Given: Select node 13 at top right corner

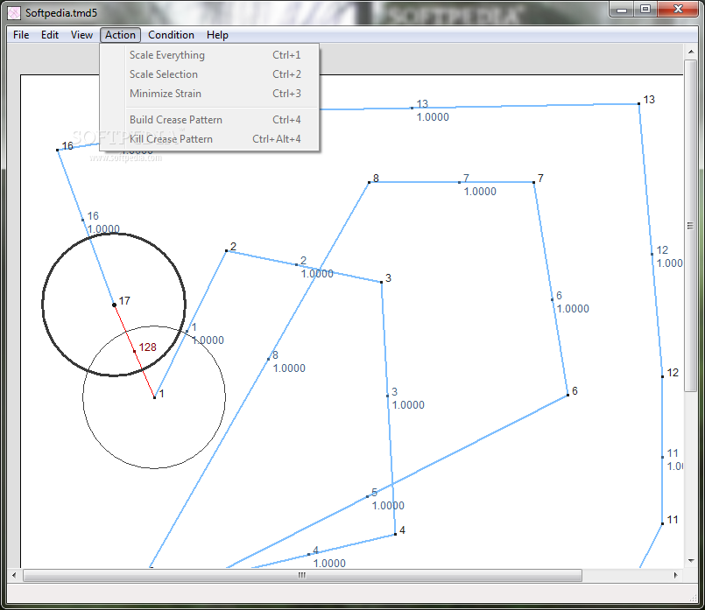Looking at the screenshot, I should pyautogui.click(x=639, y=104).
